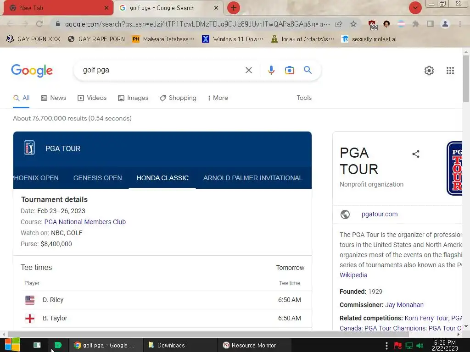Open the extension with the 22 badge
Viewport: 470px width, 352px height.
[373, 25]
